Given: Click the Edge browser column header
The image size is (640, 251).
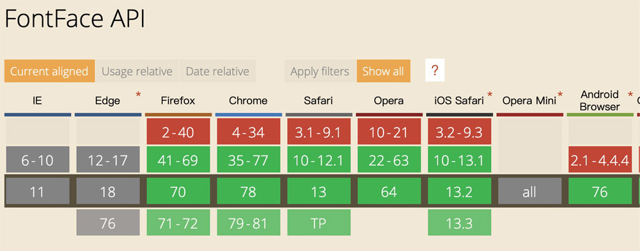Looking at the screenshot, I should (108, 101).
